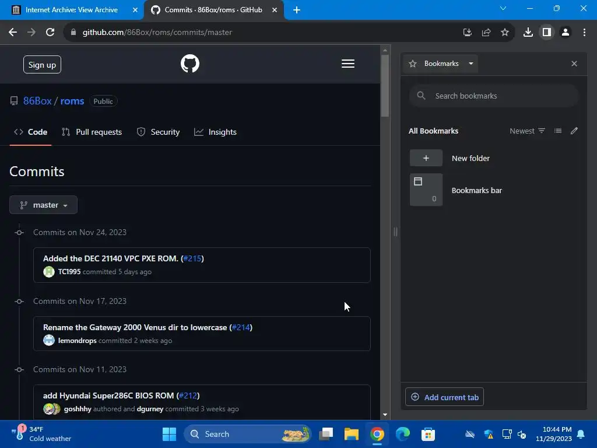Click the side panel resize handle
Screen dimensions: 597x448
(x=395, y=232)
